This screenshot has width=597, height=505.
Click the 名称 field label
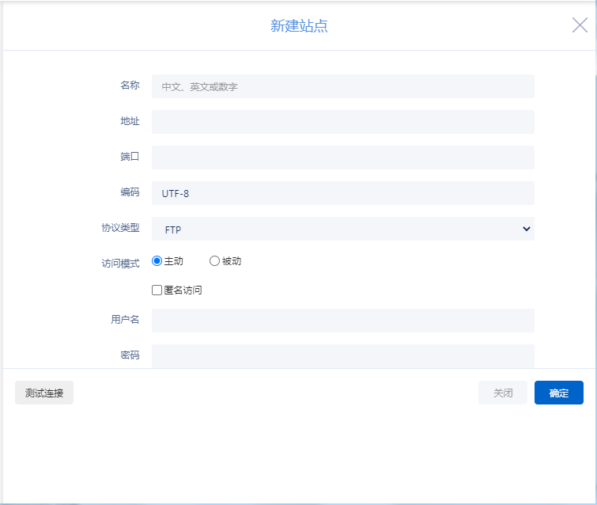(130, 85)
